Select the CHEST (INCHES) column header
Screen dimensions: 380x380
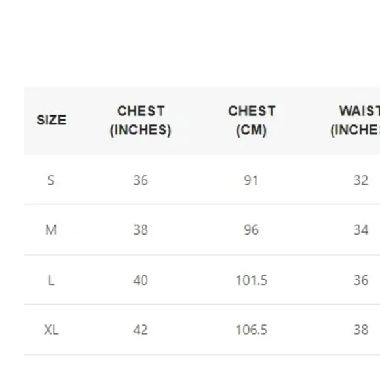click(141, 121)
